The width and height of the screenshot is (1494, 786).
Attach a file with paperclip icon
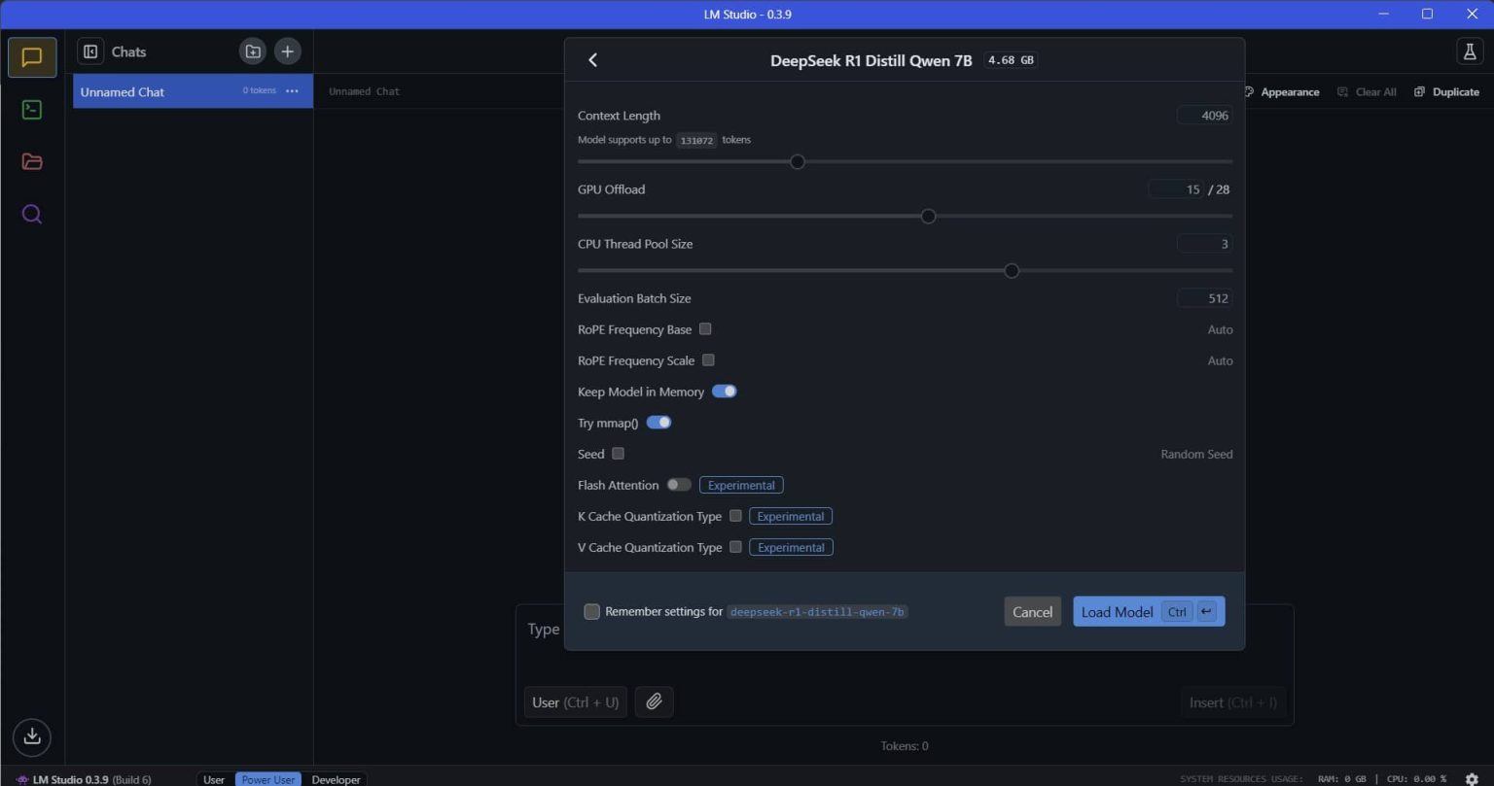654,701
